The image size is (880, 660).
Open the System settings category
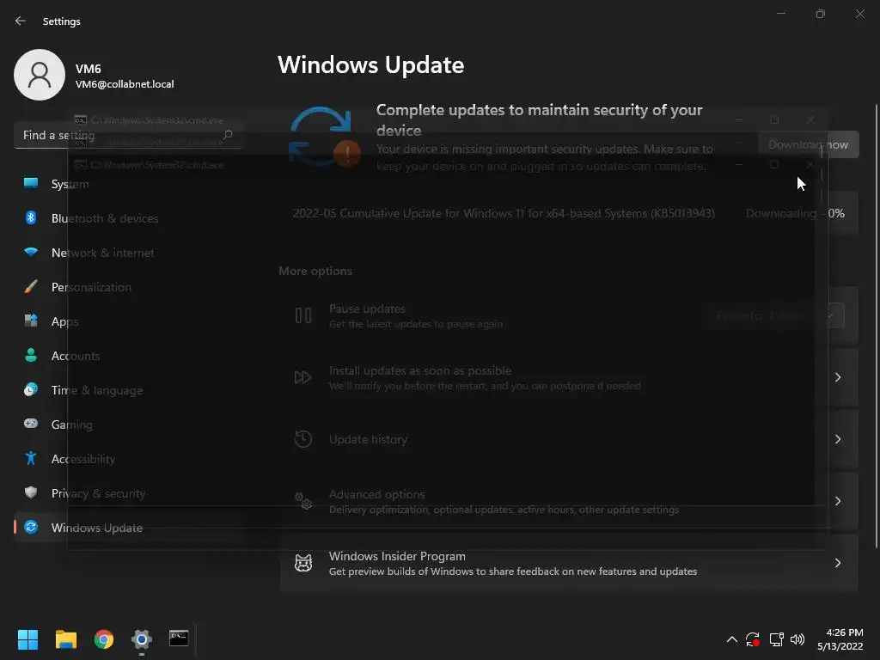(x=128, y=184)
